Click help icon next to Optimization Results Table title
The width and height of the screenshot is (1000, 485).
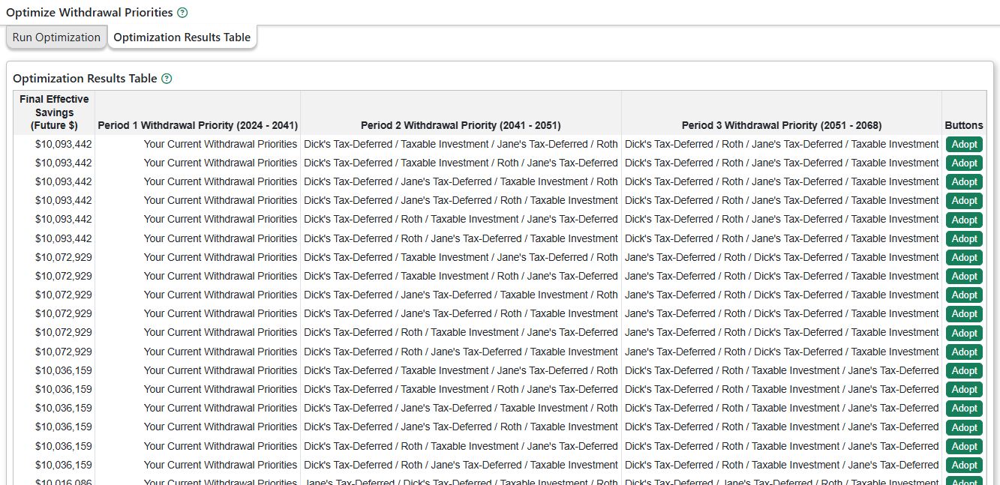tap(167, 79)
